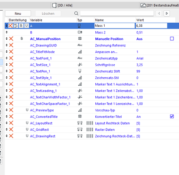The height and width of the screenshot is (175, 179).
Task: Click the 0,51 value cell
Action: [139, 33]
